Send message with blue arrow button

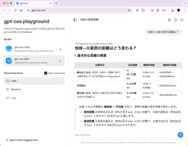tap(180, 135)
